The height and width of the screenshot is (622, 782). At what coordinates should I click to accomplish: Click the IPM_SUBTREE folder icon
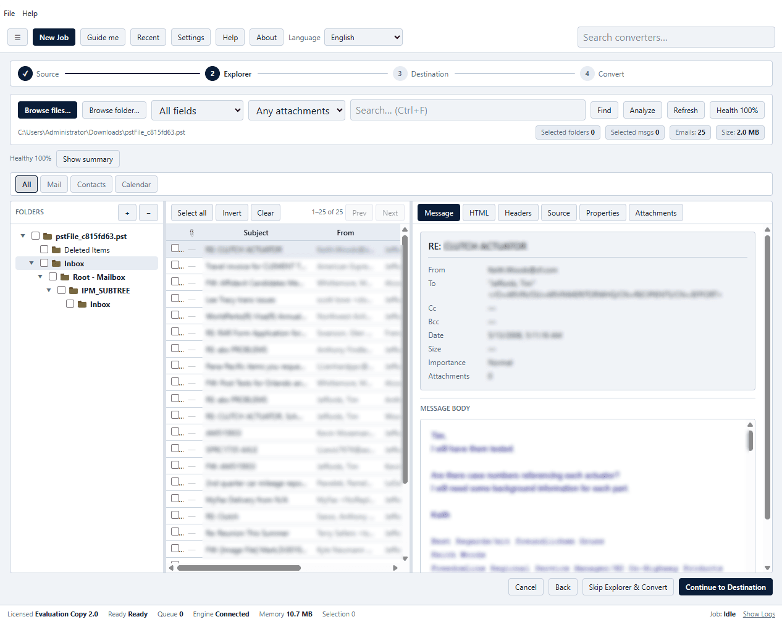(x=74, y=290)
